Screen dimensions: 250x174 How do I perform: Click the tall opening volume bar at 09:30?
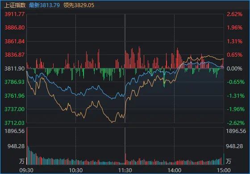point(27,146)
